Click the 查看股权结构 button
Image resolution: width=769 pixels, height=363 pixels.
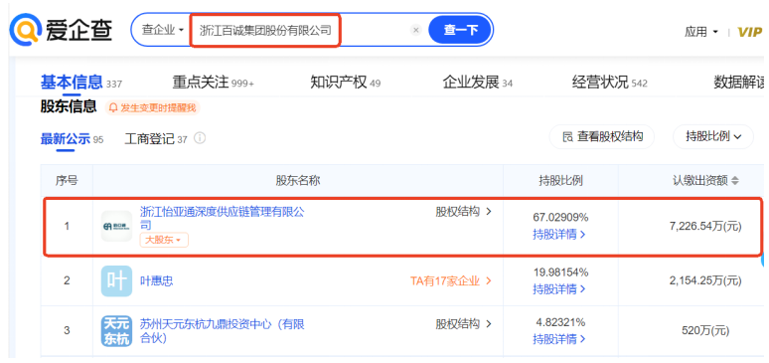602,136
